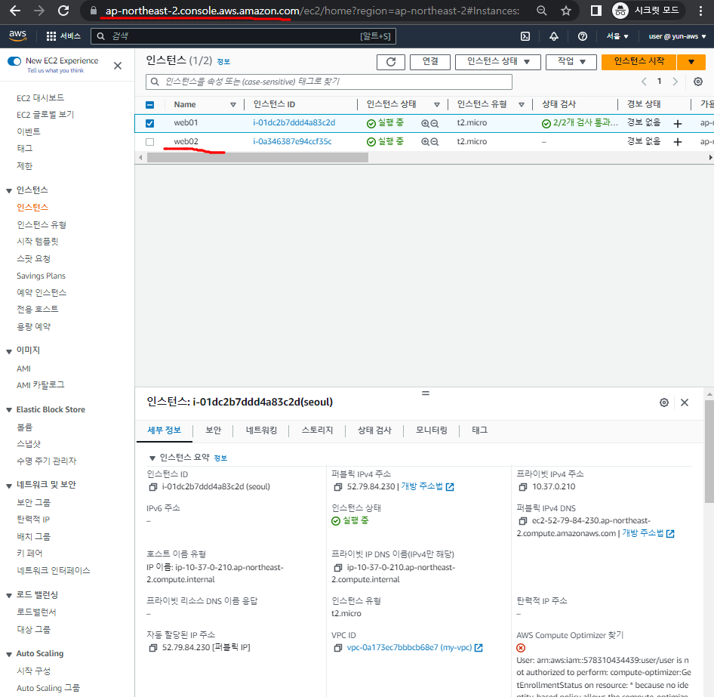Switch to the Monitoring tab
The width and height of the screenshot is (714, 697).
(432, 430)
